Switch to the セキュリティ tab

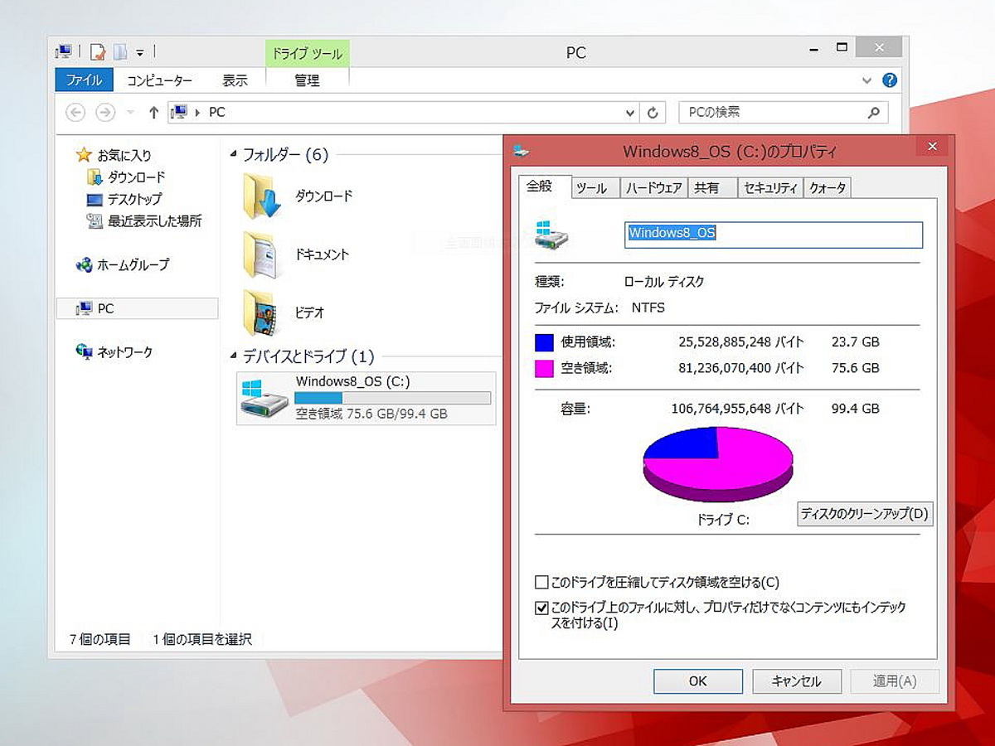[771, 188]
